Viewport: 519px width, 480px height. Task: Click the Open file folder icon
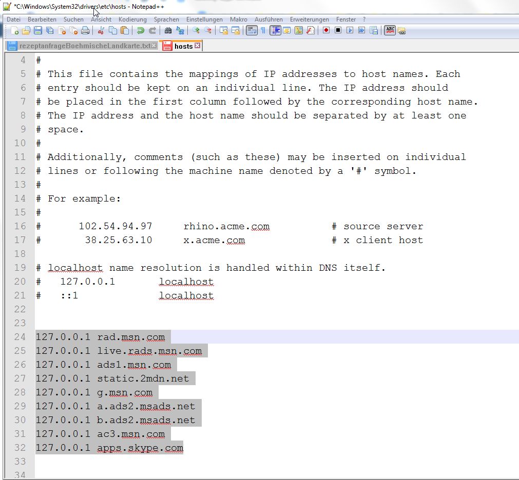[26, 31]
